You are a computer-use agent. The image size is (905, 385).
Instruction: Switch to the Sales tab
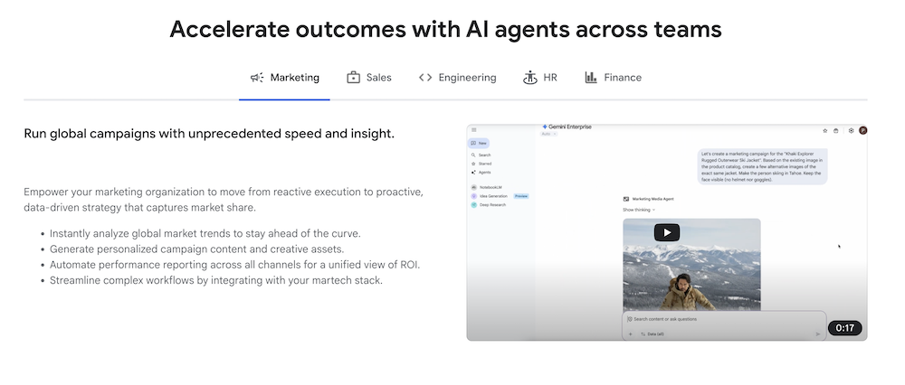coord(369,78)
